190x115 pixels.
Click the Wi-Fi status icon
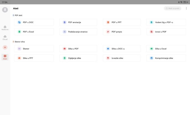point(181,2)
